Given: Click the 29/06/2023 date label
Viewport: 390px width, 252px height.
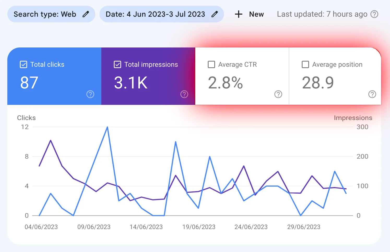Looking at the screenshot, I should tap(304, 227).
